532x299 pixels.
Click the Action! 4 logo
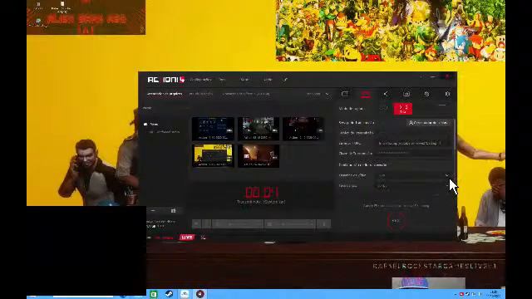pos(166,80)
